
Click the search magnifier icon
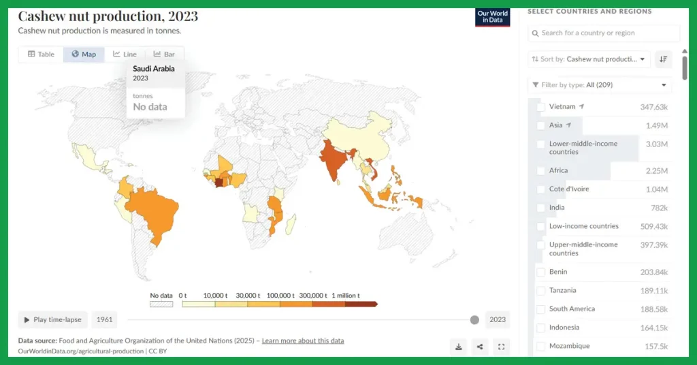tap(535, 33)
